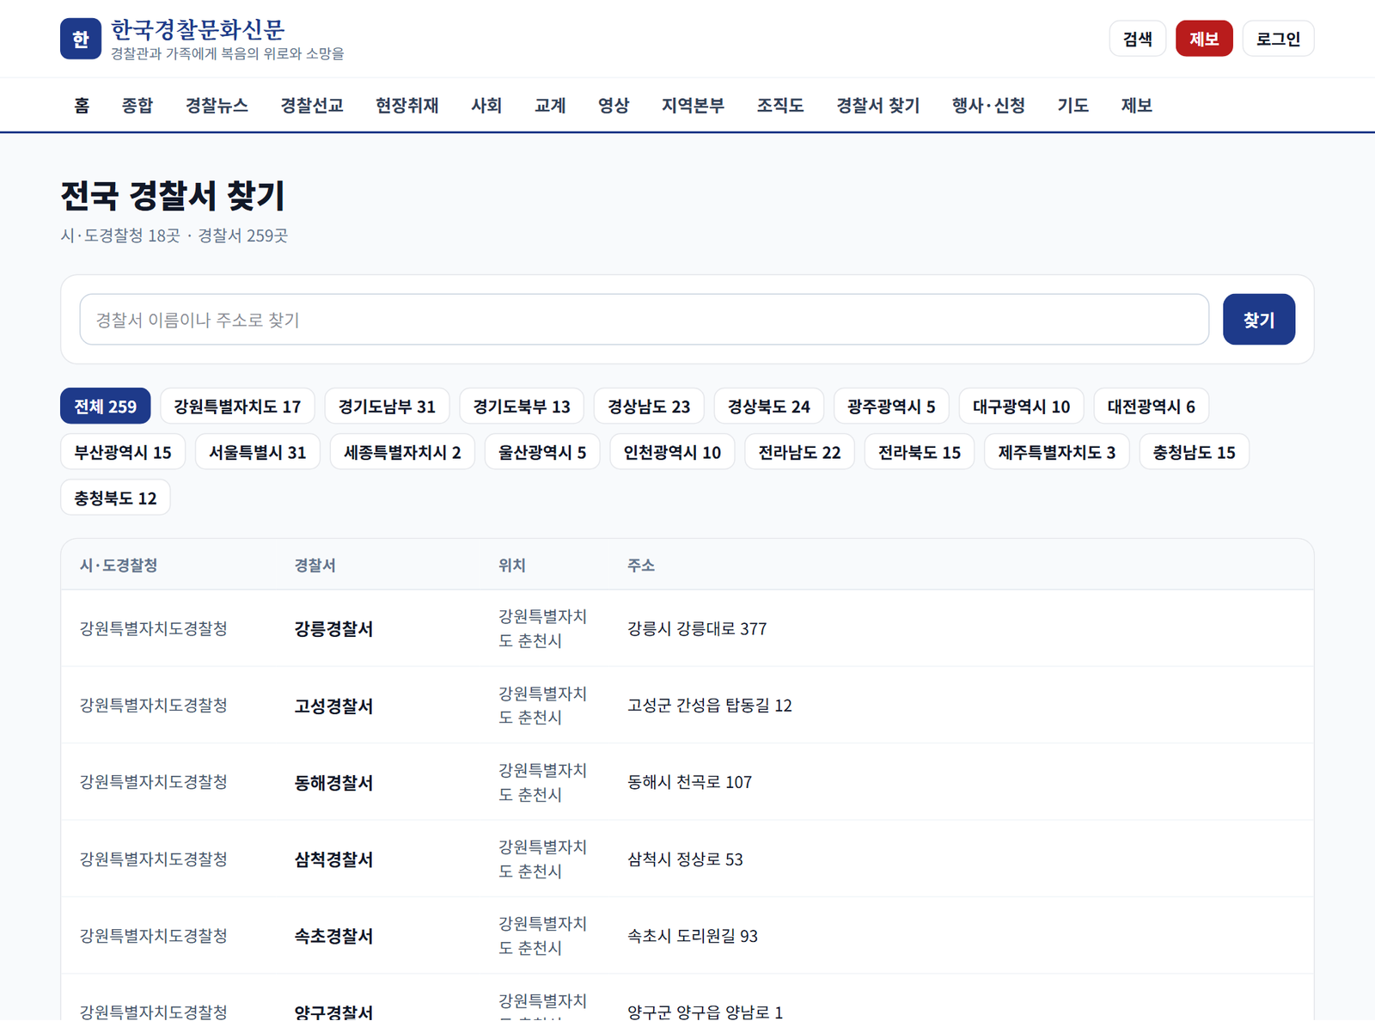Filter by 경기도북부 13
This screenshot has height=1021, width=1375.
[x=522, y=407]
